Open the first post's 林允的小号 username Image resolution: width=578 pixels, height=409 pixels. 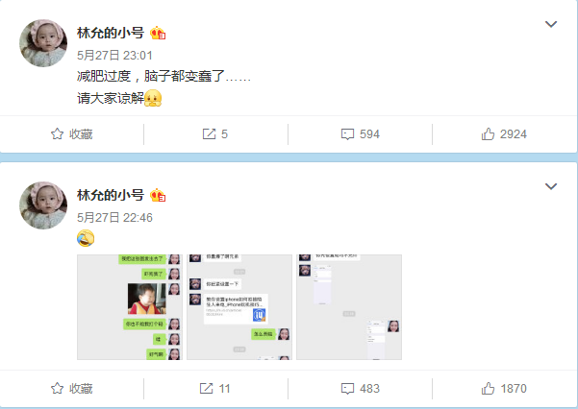click(x=111, y=33)
